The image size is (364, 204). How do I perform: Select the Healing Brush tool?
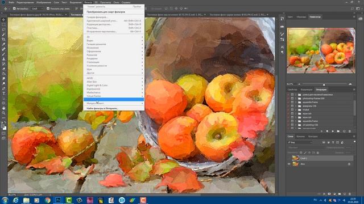3,49
